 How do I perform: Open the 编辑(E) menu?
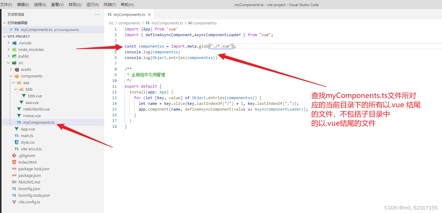click(x=23, y=5)
